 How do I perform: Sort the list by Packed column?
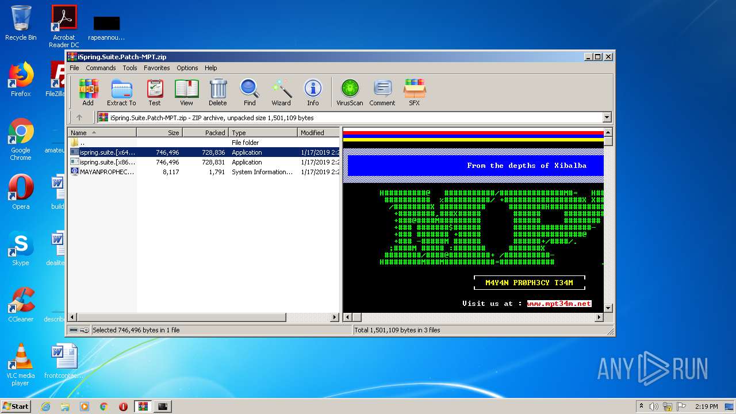point(206,132)
